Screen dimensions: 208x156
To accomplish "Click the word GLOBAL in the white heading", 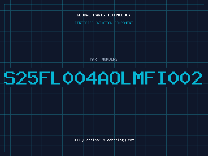I will (84, 15).
